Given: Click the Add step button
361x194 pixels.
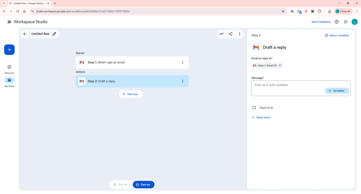Looking at the screenshot, I should 130,94.
